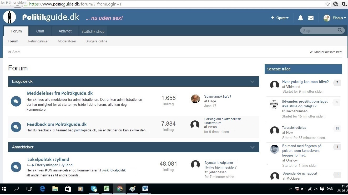Screen dimensions: 348x195
Task: Click the browser address bar URL
Action: pos(75,4)
